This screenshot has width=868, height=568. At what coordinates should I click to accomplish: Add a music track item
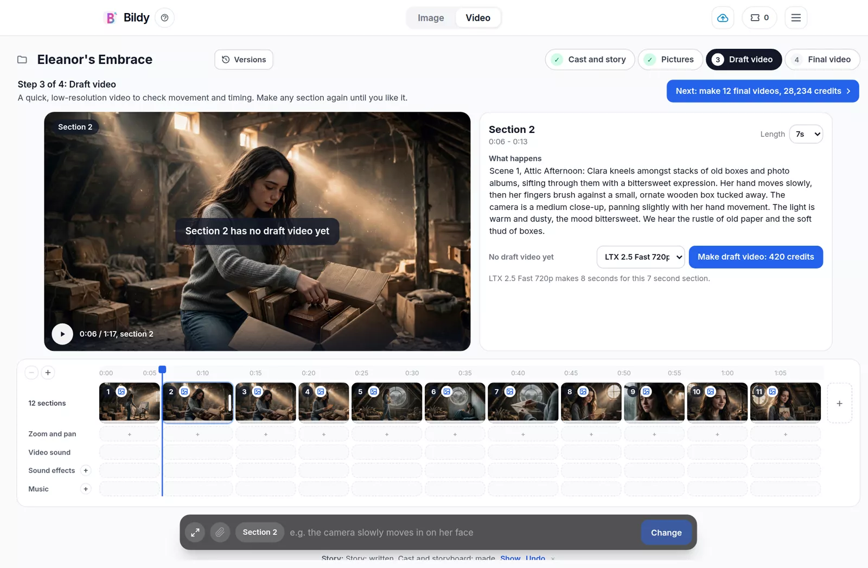coord(86,489)
